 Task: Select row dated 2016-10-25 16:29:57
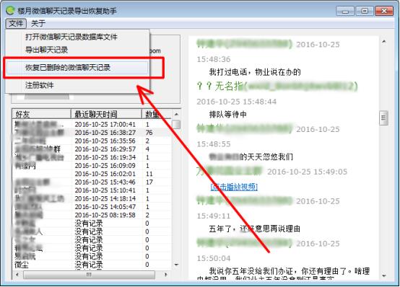[x=92, y=149]
